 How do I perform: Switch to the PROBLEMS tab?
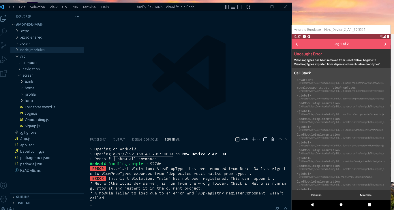pos(98,139)
